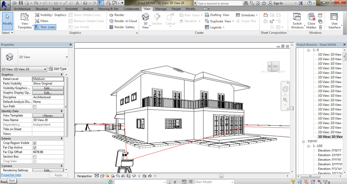Click Edit button for Rendering Settings
Image resolution: width=347 pixels, height=184 pixels.
(48, 170)
